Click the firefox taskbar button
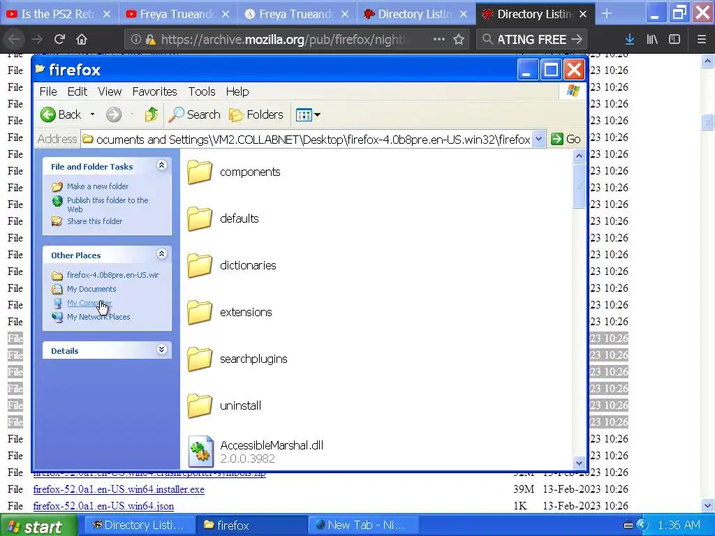Image resolution: width=715 pixels, height=536 pixels. (251, 526)
